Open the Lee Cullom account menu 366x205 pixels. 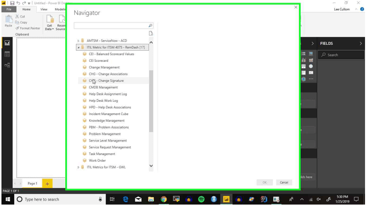(x=342, y=9)
